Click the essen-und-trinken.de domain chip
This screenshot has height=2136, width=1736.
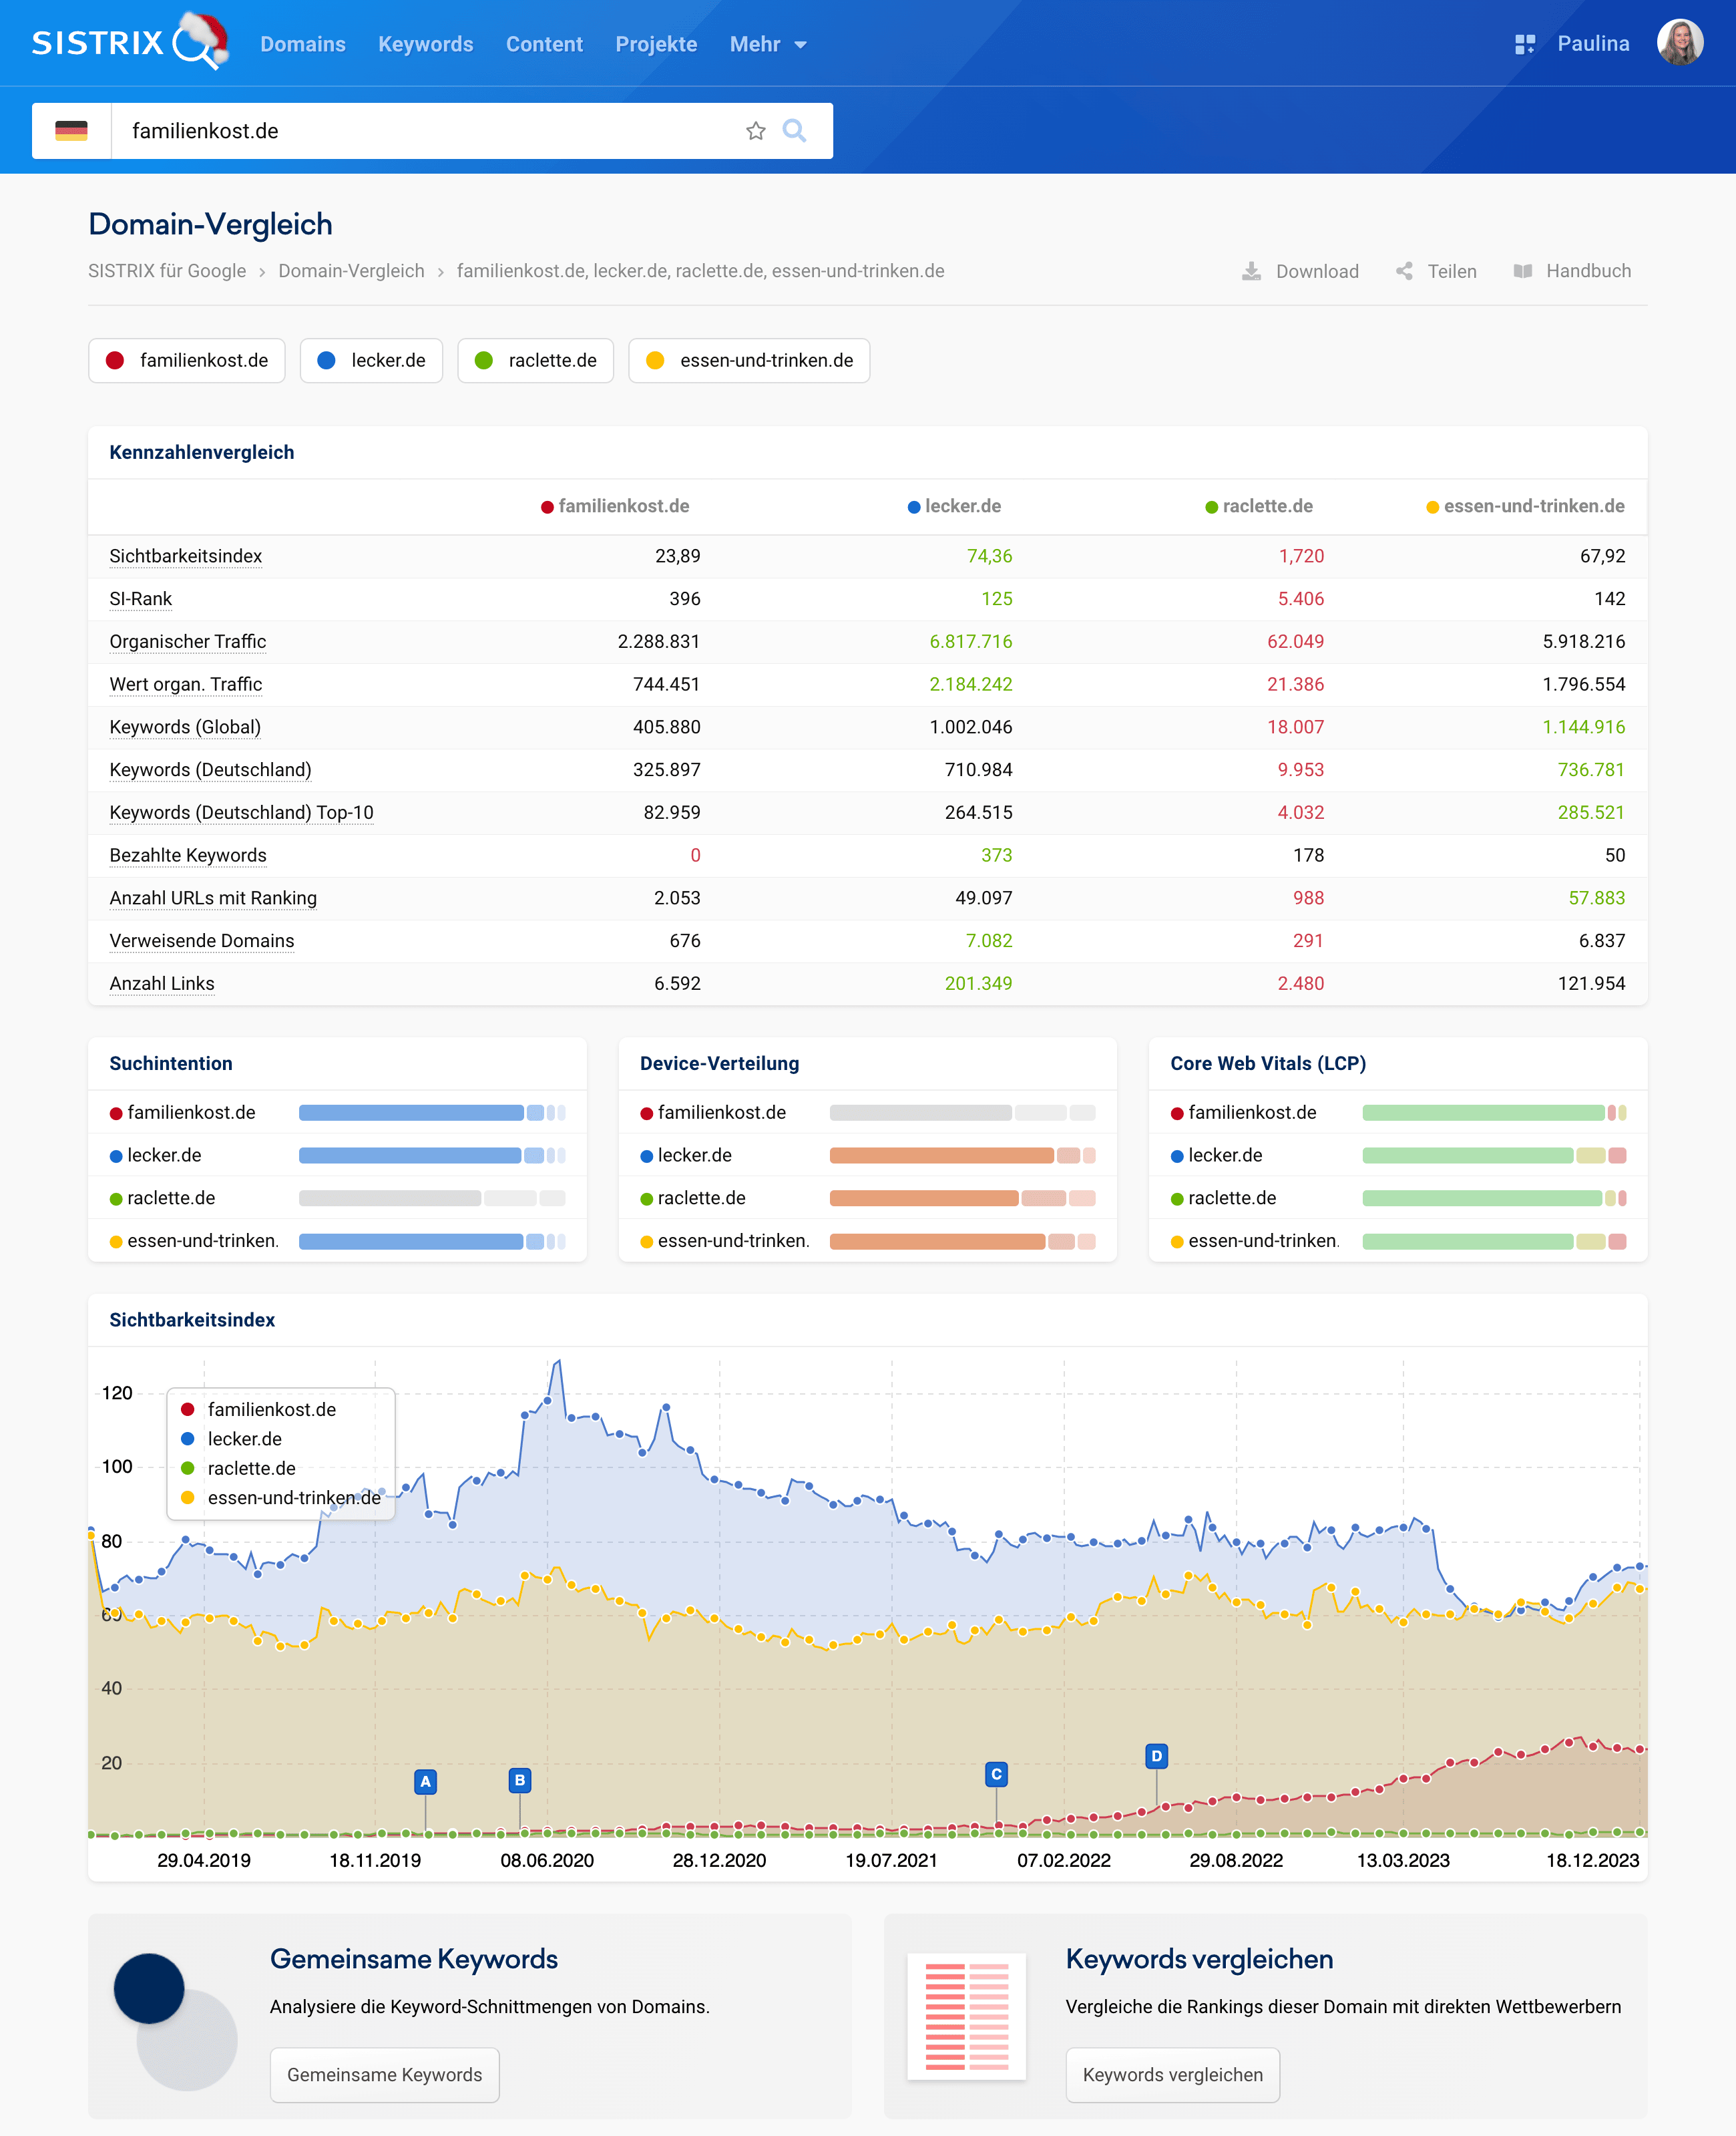coord(749,360)
